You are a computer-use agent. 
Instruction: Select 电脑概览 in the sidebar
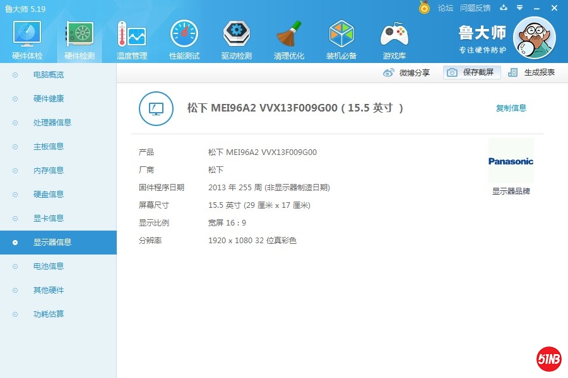[x=49, y=75]
